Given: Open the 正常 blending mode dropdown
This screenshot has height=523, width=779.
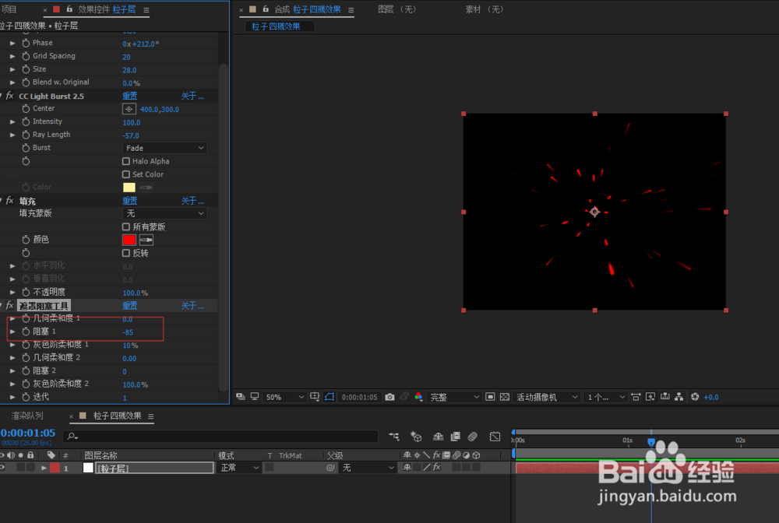Looking at the screenshot, I should (x=239, y=468).
